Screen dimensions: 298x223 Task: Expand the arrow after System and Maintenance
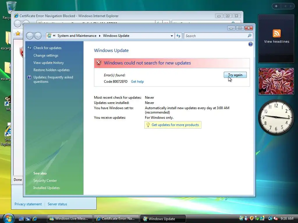click(x=100, y=36)
